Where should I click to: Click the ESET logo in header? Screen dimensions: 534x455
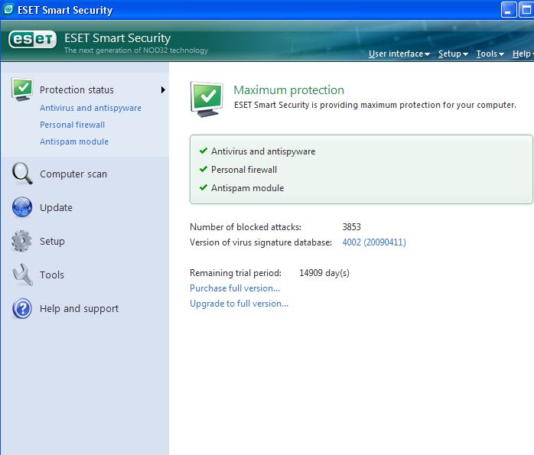(x=33, y=40)
